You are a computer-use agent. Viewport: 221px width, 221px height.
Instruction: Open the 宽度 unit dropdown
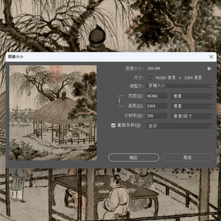point(192,96)
